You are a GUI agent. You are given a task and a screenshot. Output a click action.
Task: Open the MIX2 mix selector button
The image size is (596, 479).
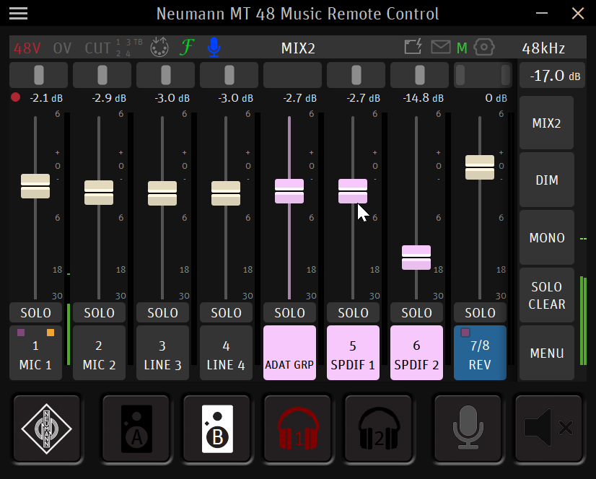click(547, 123)
